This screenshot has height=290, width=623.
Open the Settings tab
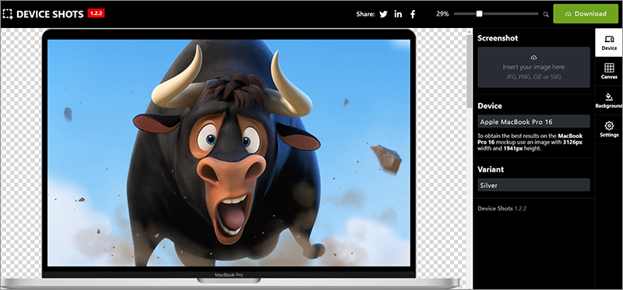tap(609, 129)
